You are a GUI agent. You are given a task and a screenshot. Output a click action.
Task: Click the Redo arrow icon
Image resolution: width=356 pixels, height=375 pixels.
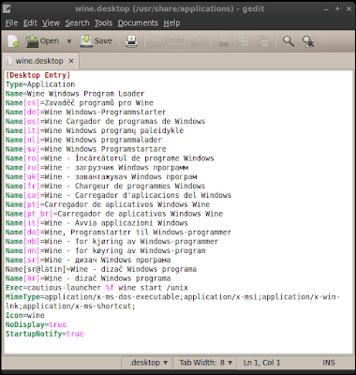point(198,41)
